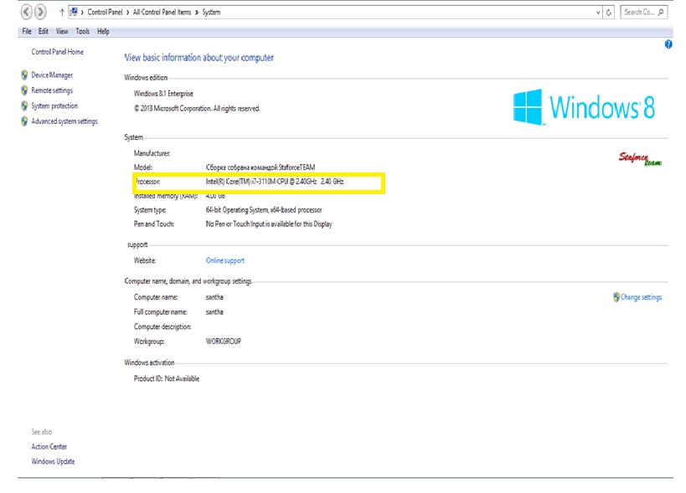Open the Online support link
Image resolution: width=686 pixels, height=493 pixels.
tap(227, 260)
